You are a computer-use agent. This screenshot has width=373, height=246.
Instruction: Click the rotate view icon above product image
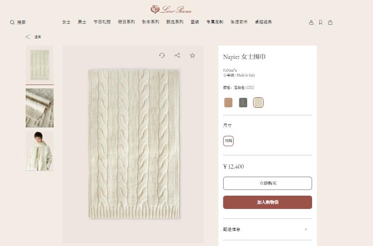tap(162, 56)
